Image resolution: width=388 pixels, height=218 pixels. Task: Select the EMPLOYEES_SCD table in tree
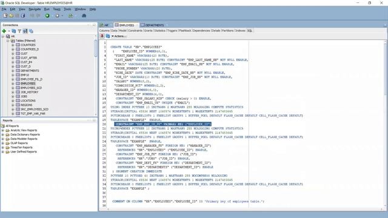[x=31, y=88]
